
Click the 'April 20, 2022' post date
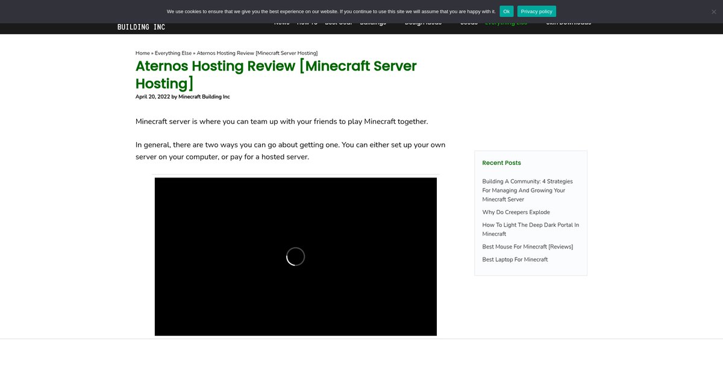(152, 97)
